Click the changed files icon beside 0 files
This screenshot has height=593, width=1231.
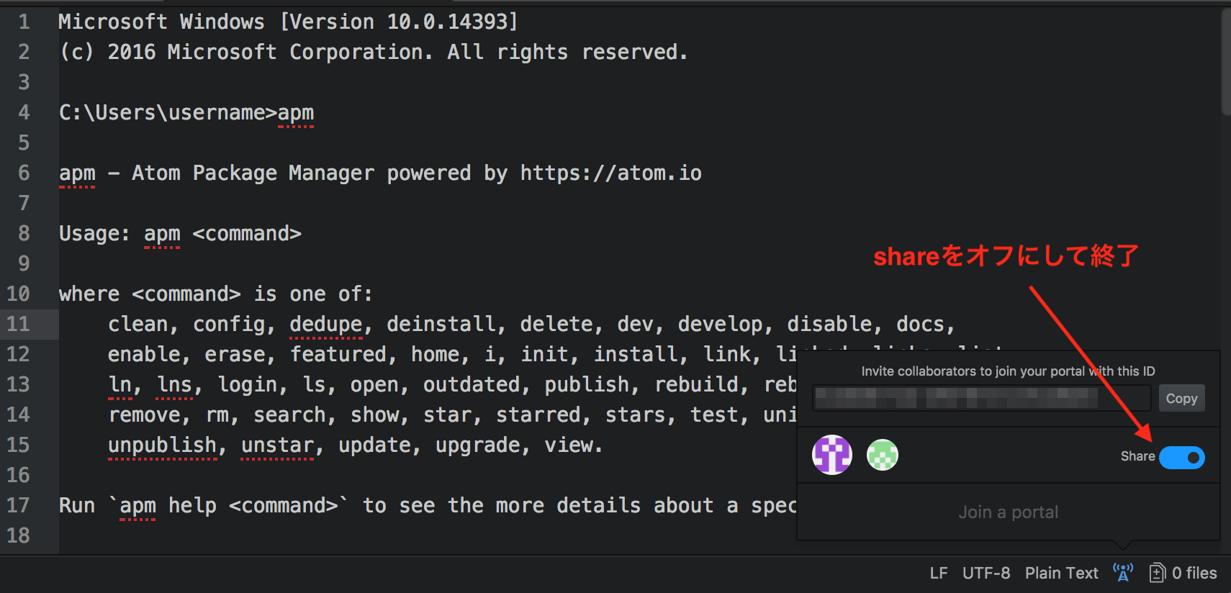point(1157,573)
